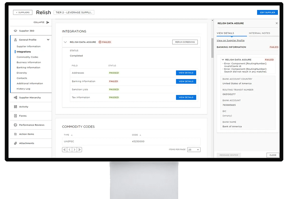The width and height of the screenshot is (286, 199).
Task: Click FAILED status of Banking Information row
Action: 113,81
